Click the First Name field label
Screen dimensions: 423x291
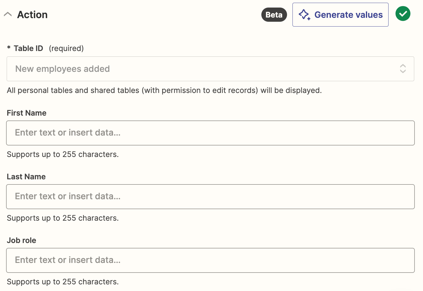coord(27,113)
